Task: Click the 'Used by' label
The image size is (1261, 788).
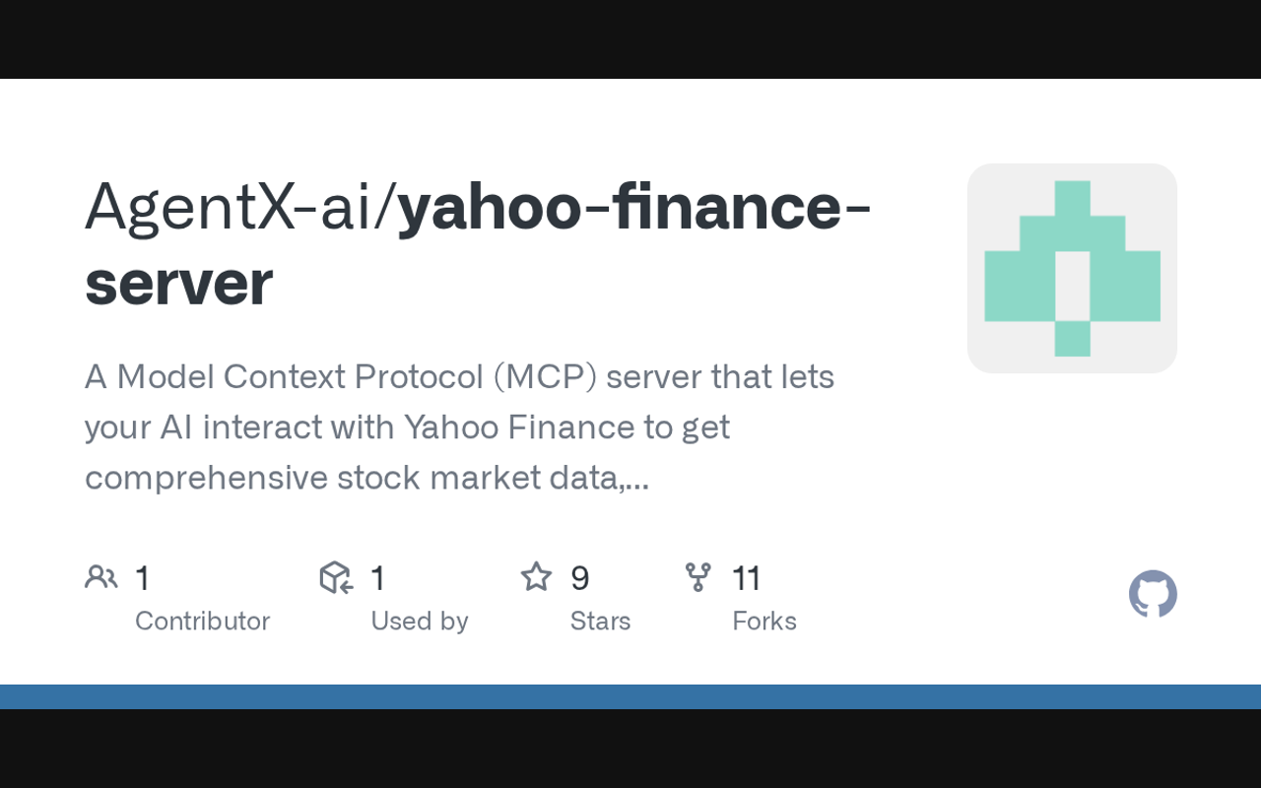Action: point(419,621)
